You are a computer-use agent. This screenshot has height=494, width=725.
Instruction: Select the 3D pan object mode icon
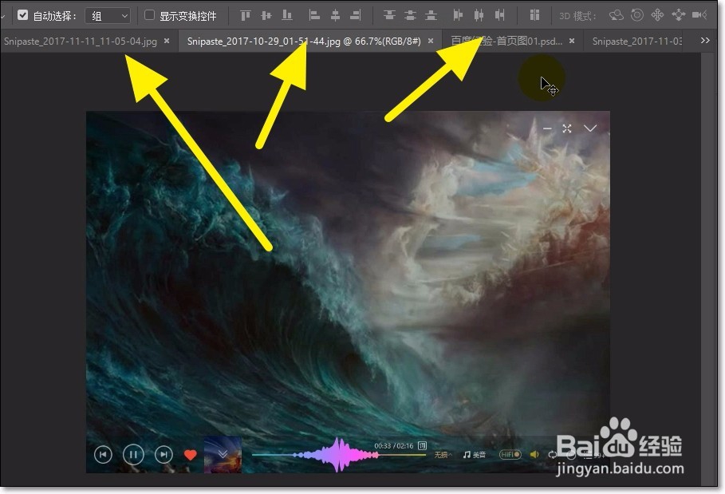coord(657,15)
